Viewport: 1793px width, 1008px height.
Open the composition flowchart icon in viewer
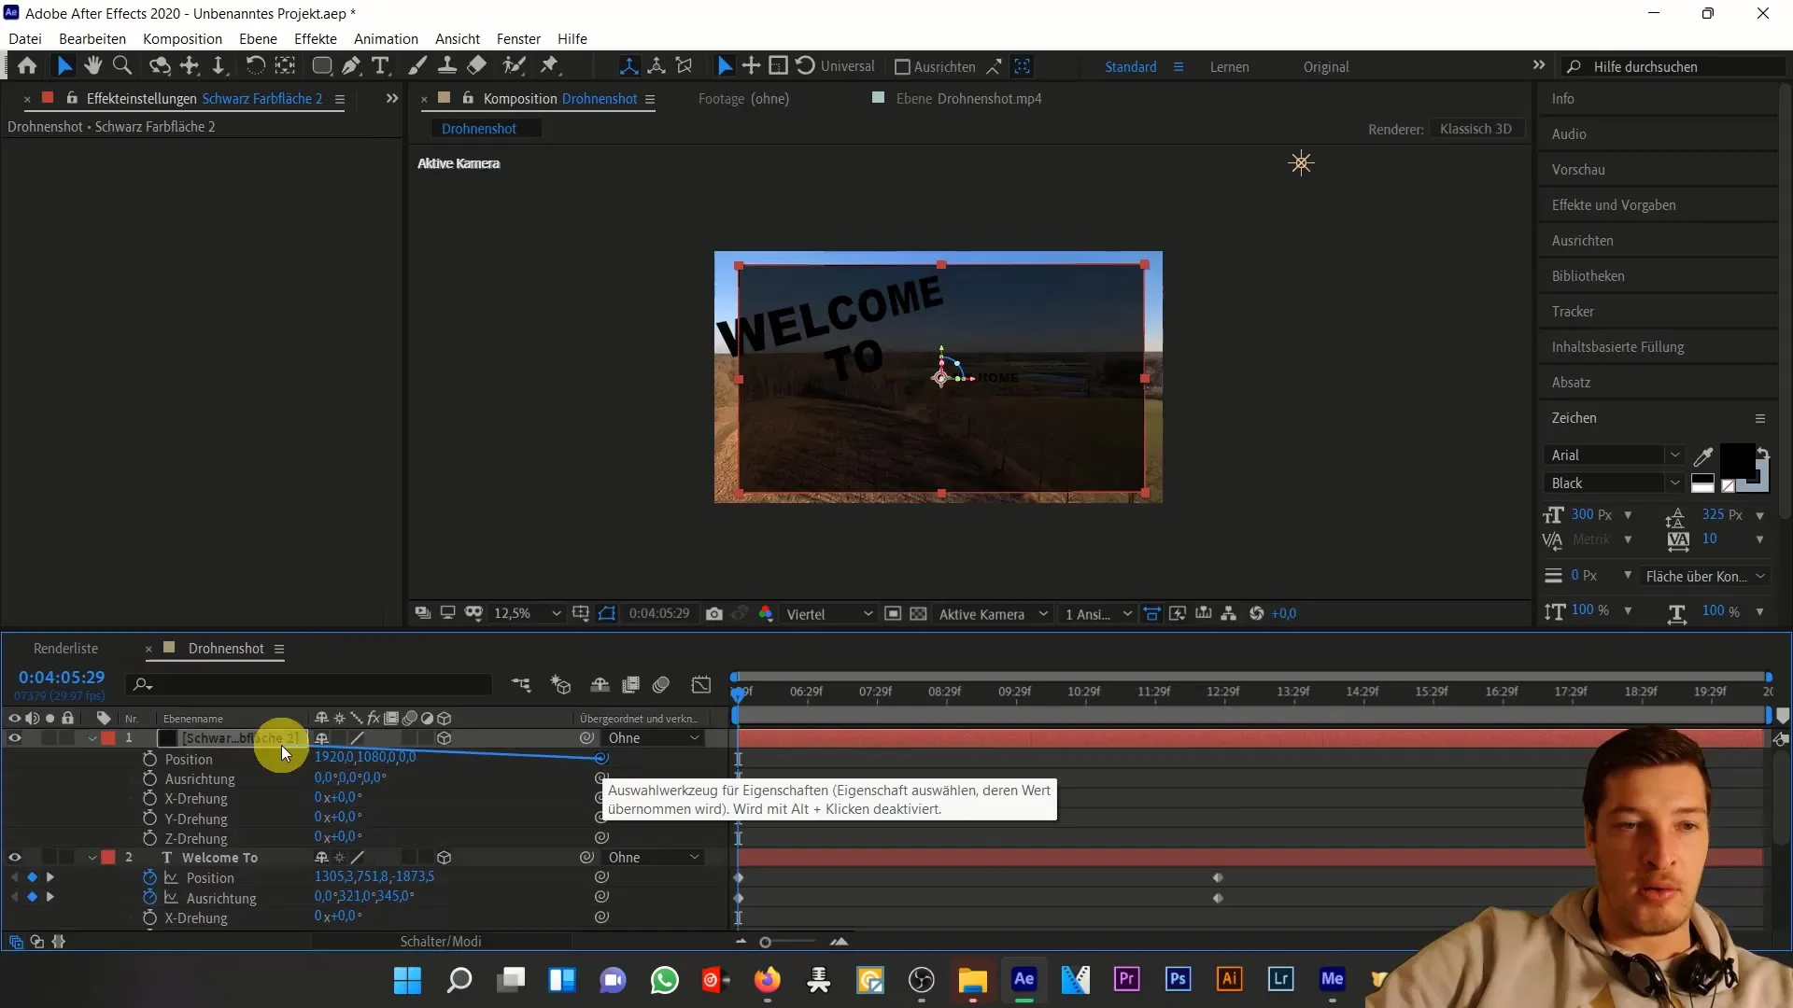coord(1229,614)
